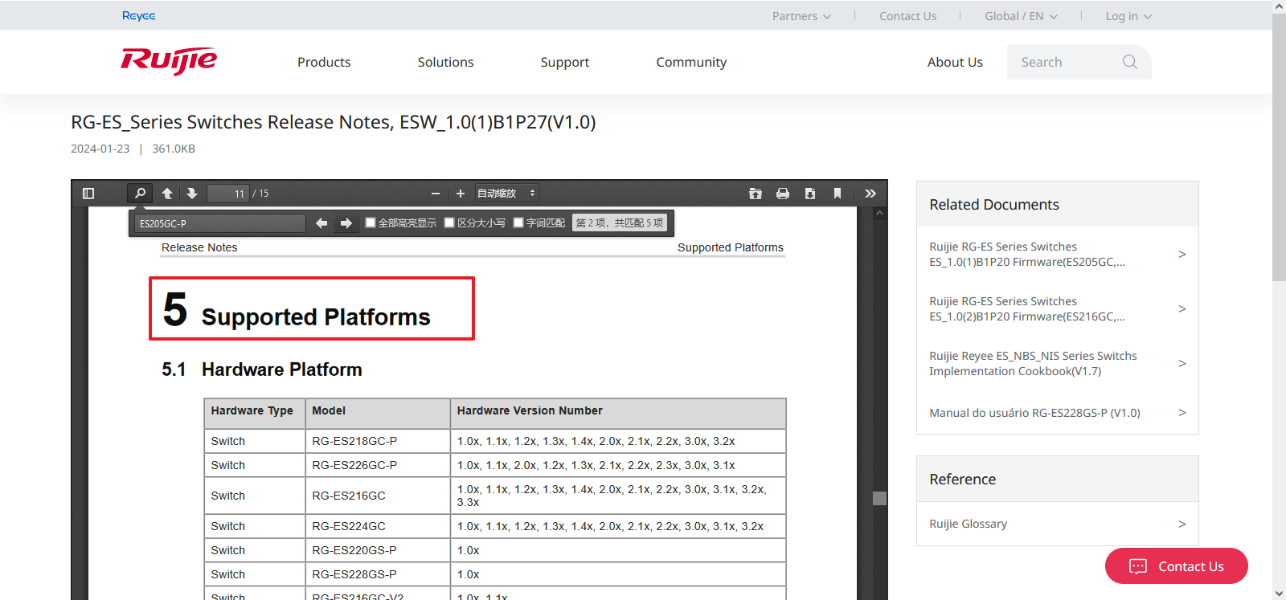The width and height of the screenshot is (1286, 600).
Task: Zoom in the PDF document
Action: [x=461, y=194]
